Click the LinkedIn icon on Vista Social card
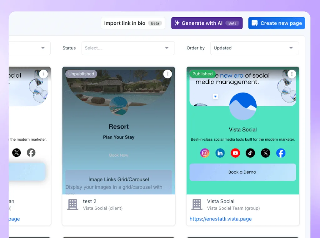Image resolution: width=320 pixels, height=238 pixels. [220, 153]
